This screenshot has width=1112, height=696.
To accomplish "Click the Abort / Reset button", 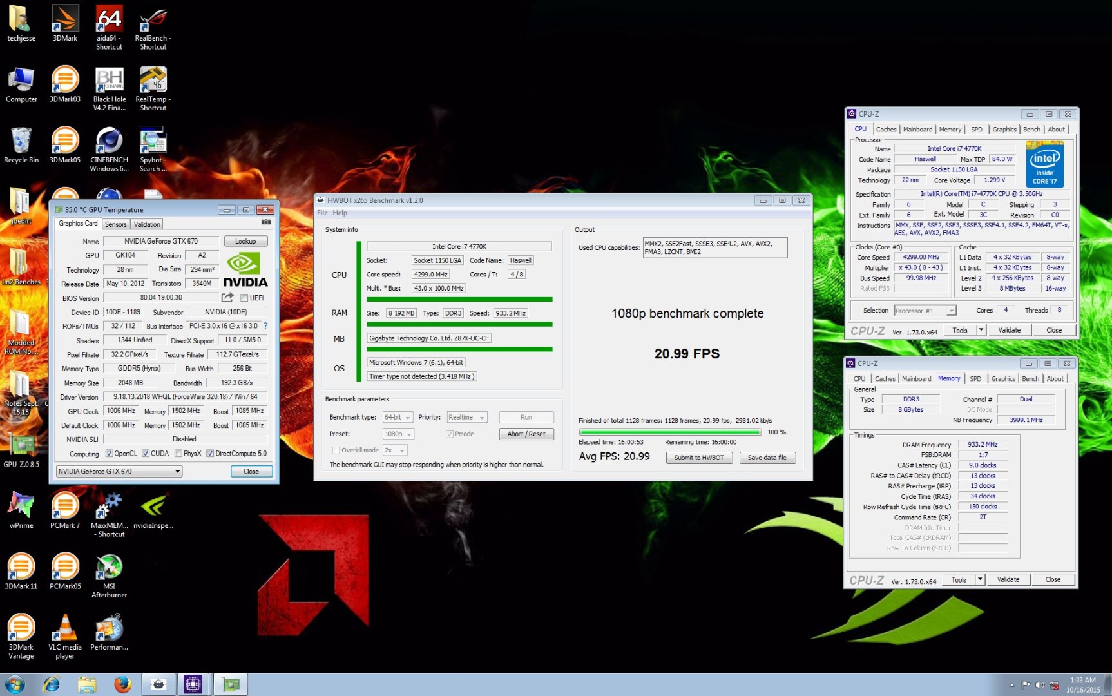I will pyautogui.click(x=526, y=434).
